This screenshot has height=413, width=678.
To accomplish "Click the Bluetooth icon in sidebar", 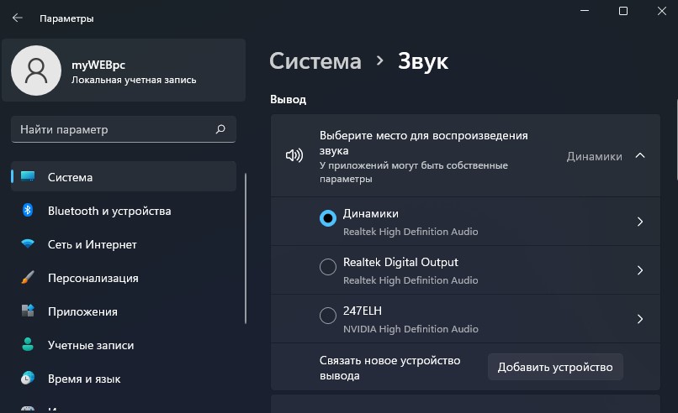I will coord(28,210).
